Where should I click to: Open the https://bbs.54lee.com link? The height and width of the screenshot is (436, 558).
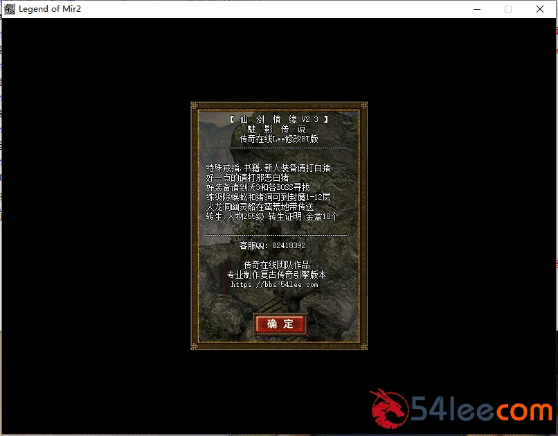(274, 285)
